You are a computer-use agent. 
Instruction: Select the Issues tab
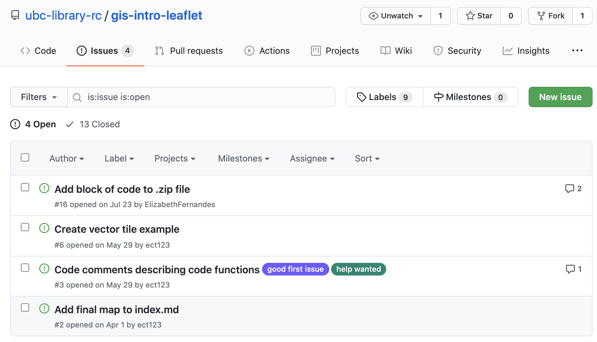click(105, 51)
